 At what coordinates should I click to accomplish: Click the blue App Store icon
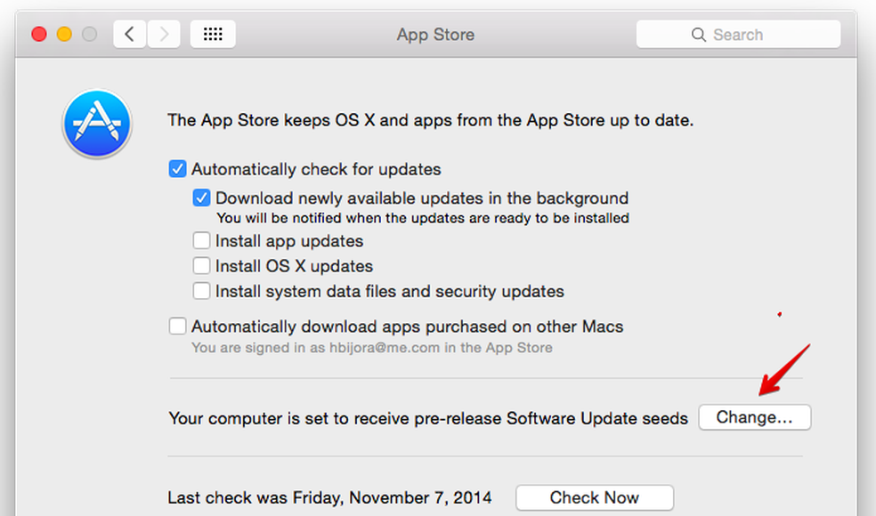[97, 124]
